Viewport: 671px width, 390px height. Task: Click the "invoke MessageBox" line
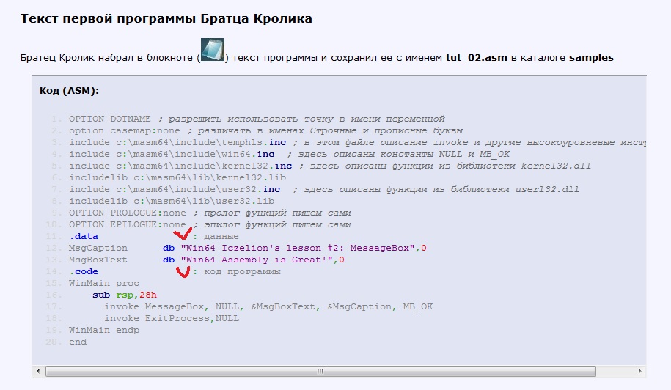268,306
